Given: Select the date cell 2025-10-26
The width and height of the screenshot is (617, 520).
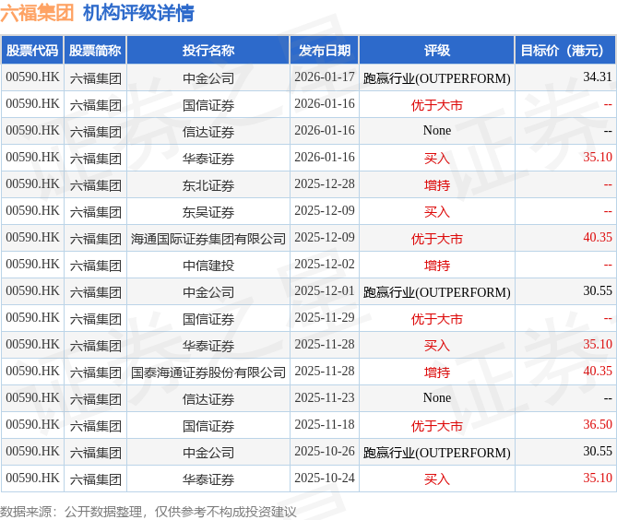Looking at the screenshot, I should pos(325,452).
